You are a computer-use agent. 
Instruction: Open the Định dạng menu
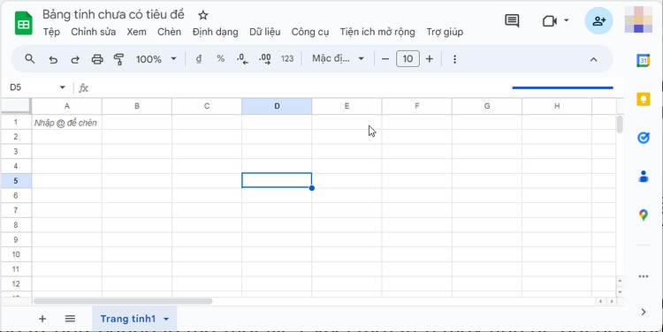tap(215, 32)
